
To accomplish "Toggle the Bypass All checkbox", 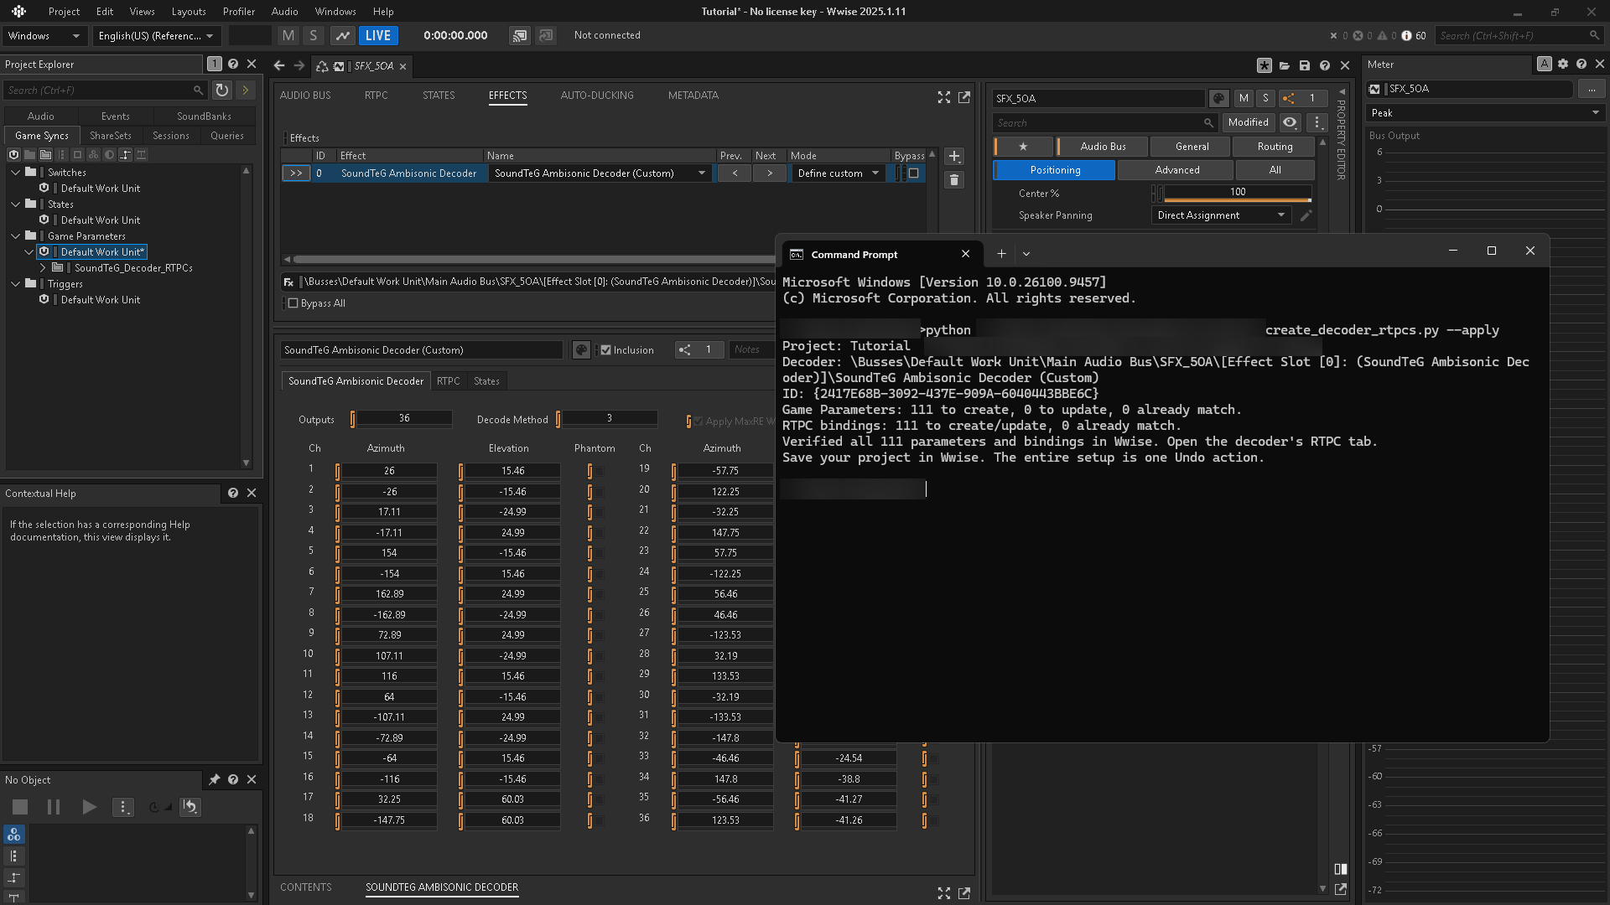I will [293, 303].
